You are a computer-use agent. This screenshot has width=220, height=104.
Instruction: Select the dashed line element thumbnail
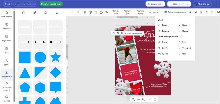point(40,27)
